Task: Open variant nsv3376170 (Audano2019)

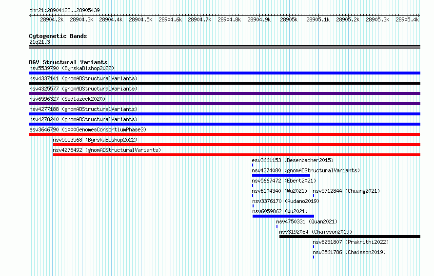Action: click(x=286, y=201)
